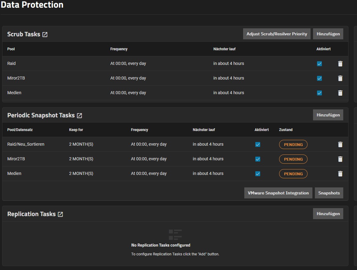This screenshot has height=270, width=357.
Task: Open the Snapshots list button
Action: (x=329, y=193)
